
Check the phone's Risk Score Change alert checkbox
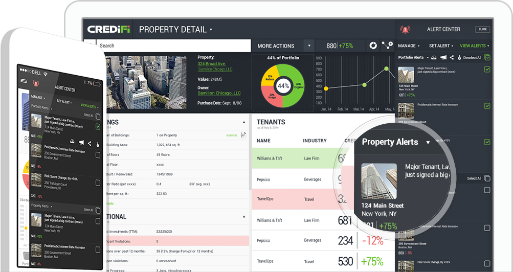coord(98,183)
